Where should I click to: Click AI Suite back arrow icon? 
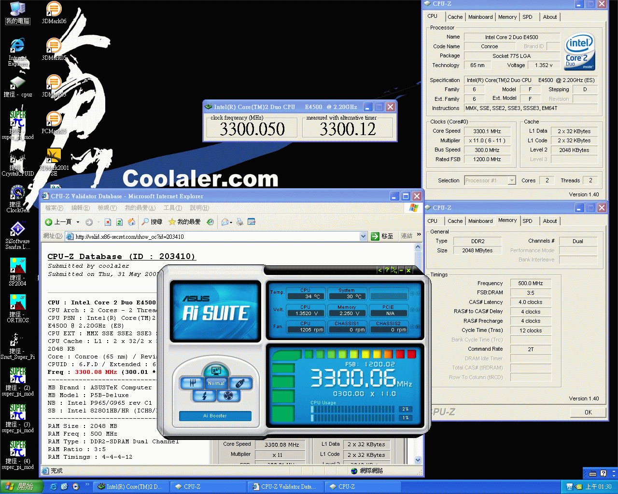coord(380,270)
